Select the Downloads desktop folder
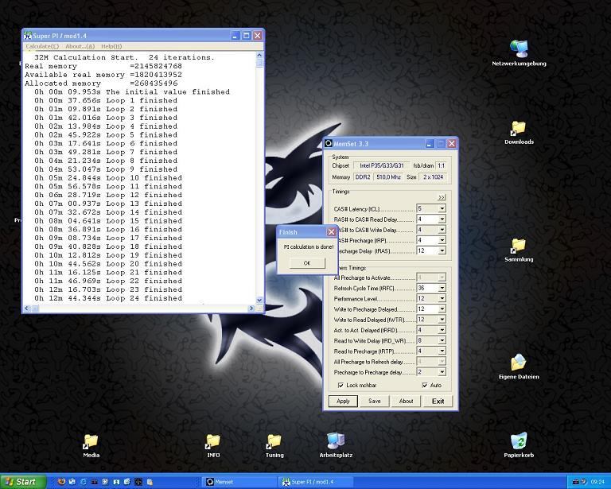The height and width of the screenshot is (489, 611). 519,132
